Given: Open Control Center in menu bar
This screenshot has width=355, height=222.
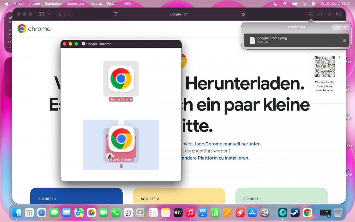Looking at the screenshot, I should pyautogui.click(x=314, y=4).
